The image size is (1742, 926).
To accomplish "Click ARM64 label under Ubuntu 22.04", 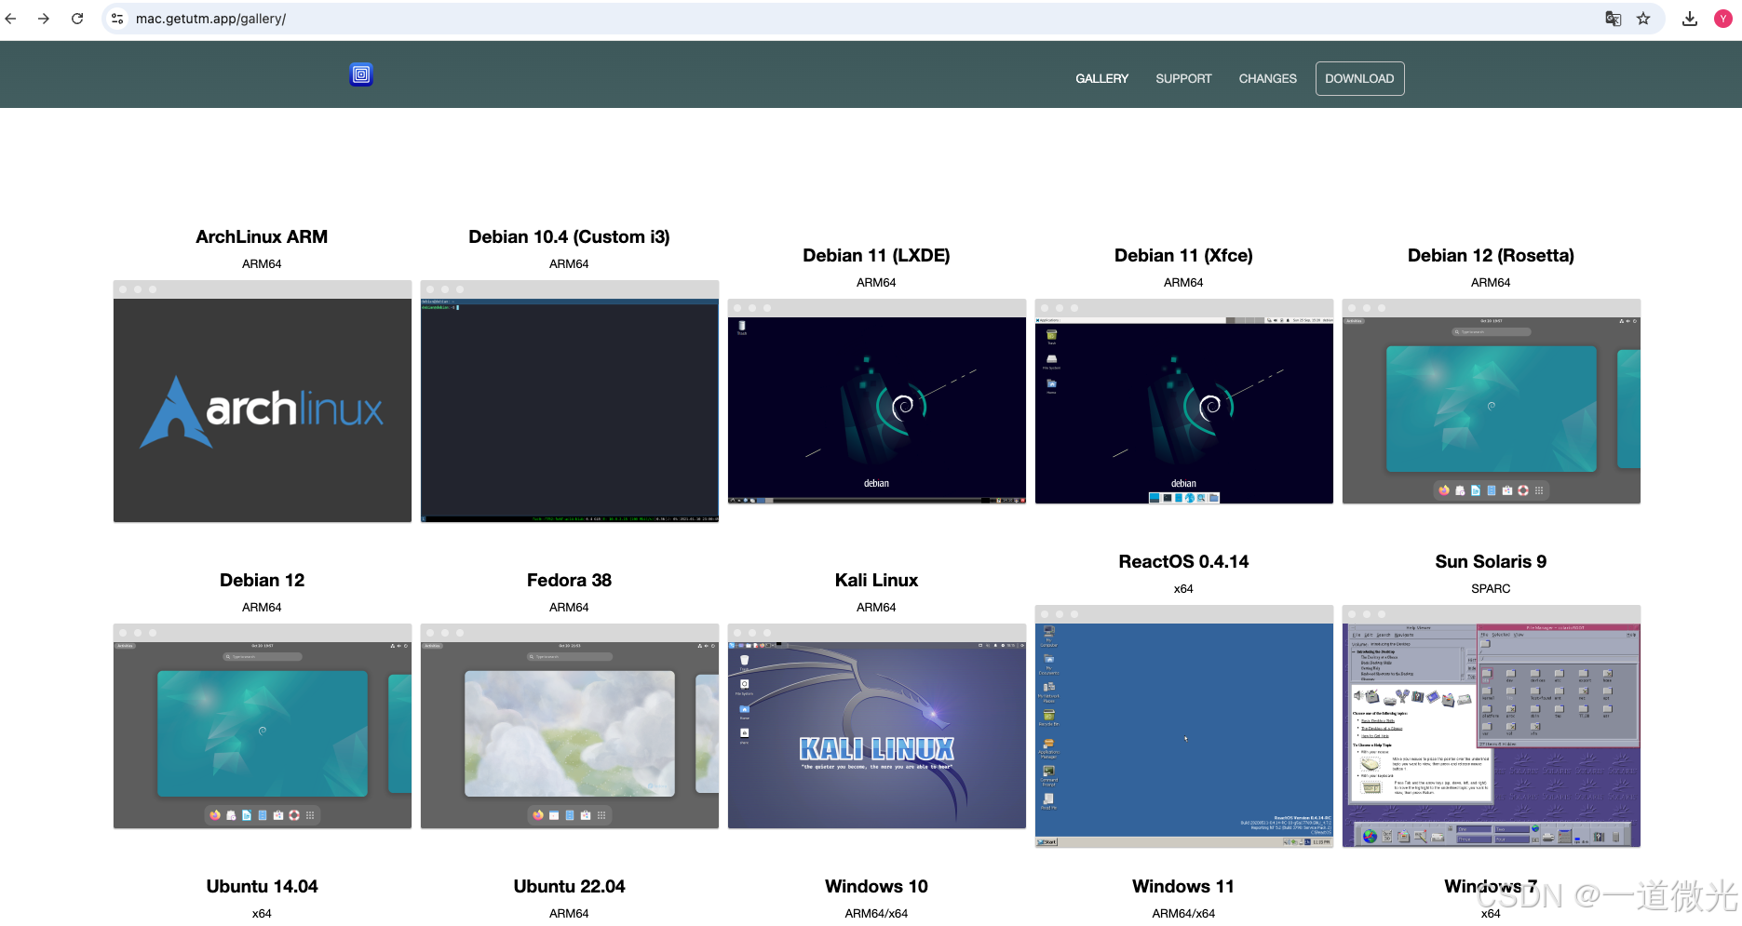I will tap(569, 914).
